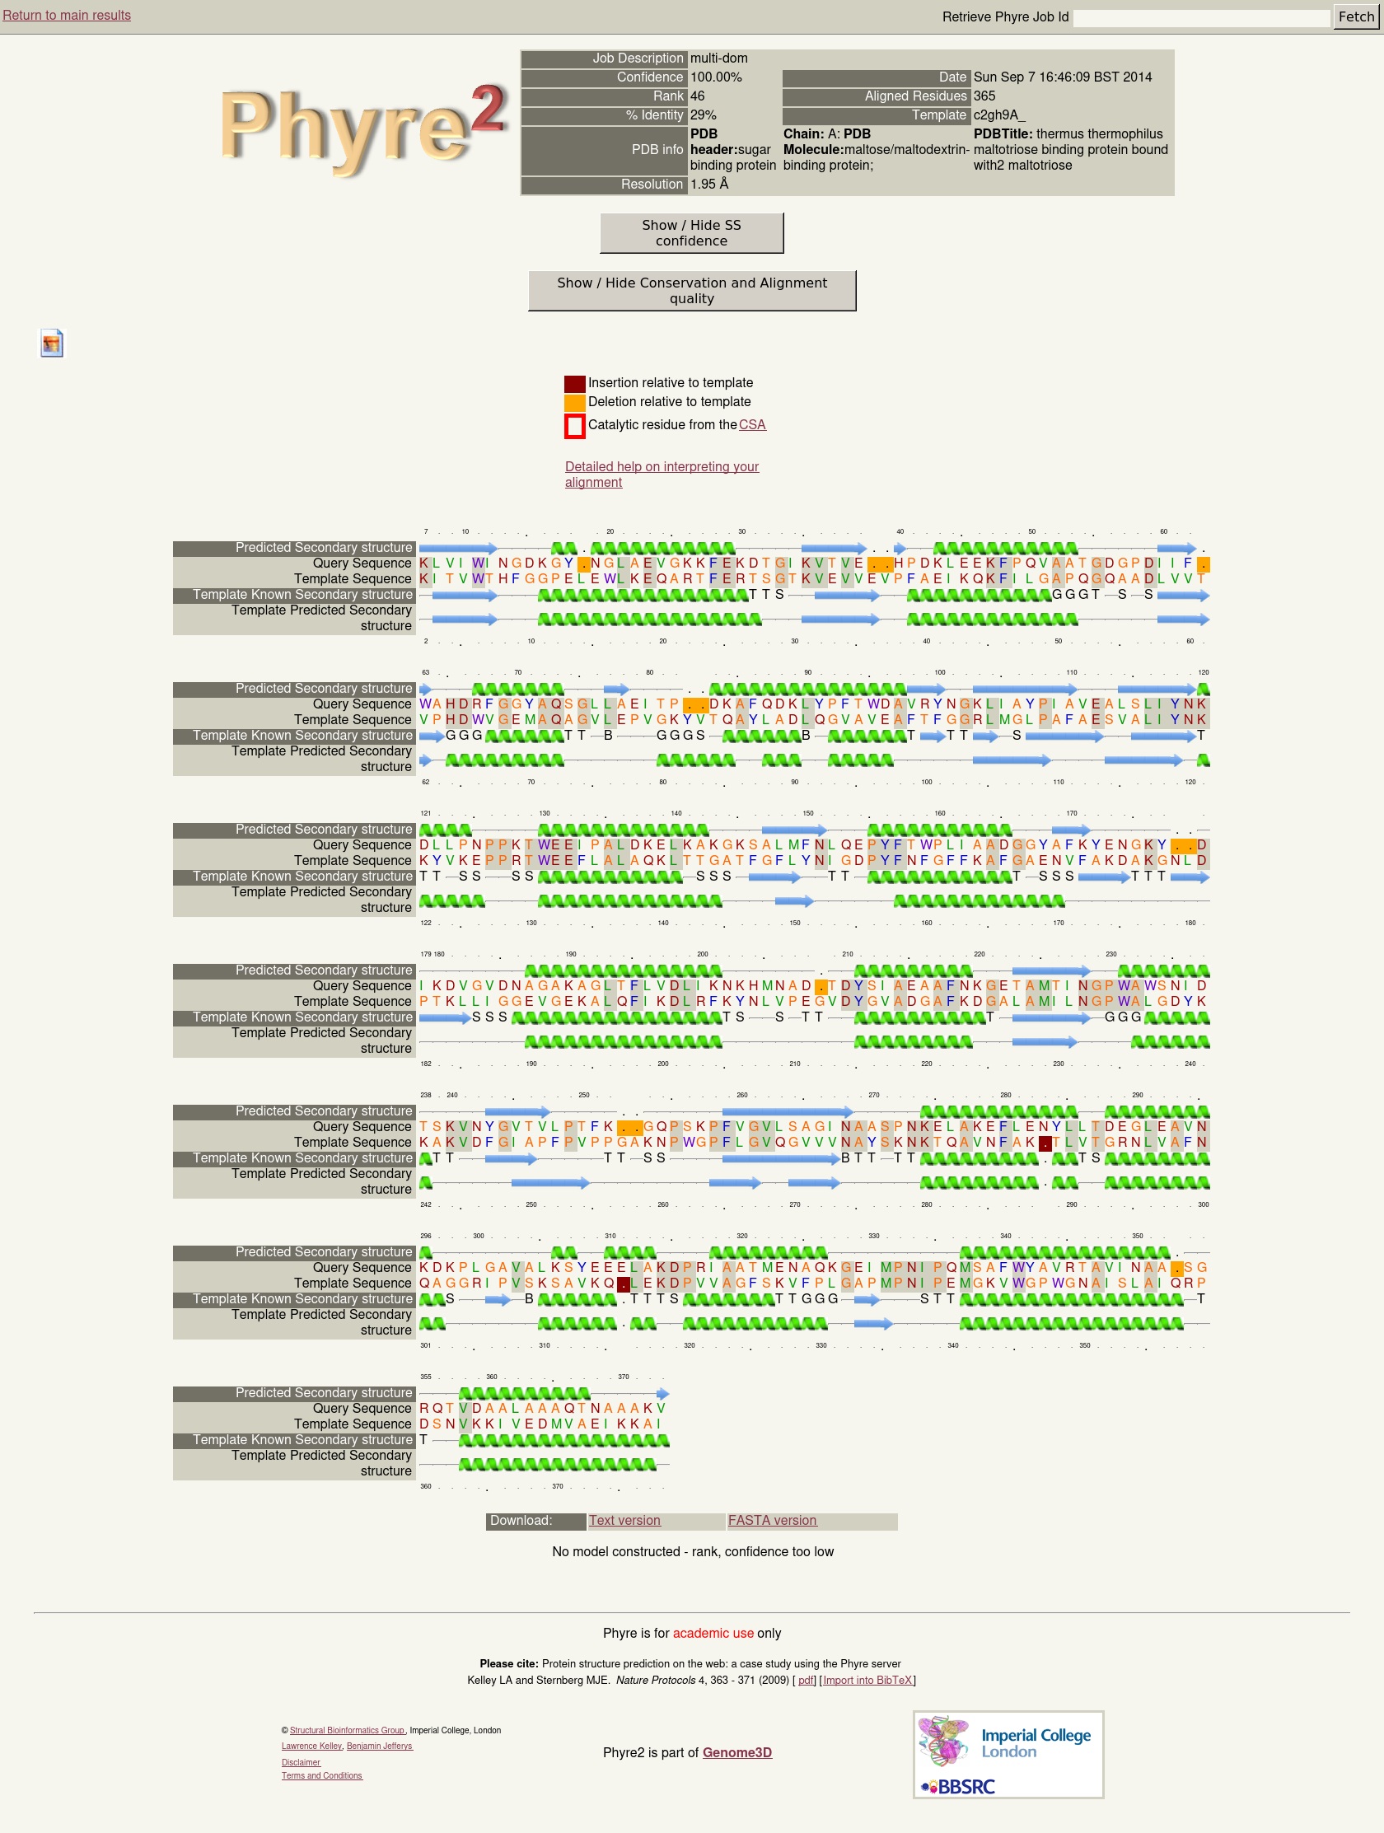Open the citation pdf link

805,1681
